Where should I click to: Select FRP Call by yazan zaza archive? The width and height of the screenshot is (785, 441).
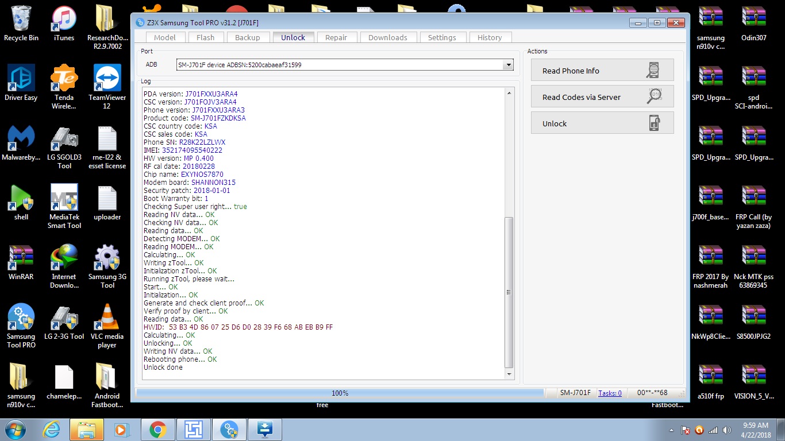pyautogui.click(x=753, y=207)
